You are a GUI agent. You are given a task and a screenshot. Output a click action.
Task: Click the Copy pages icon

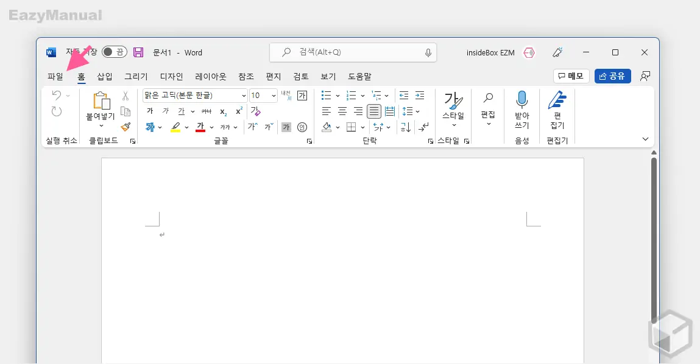tap(126, 111)
